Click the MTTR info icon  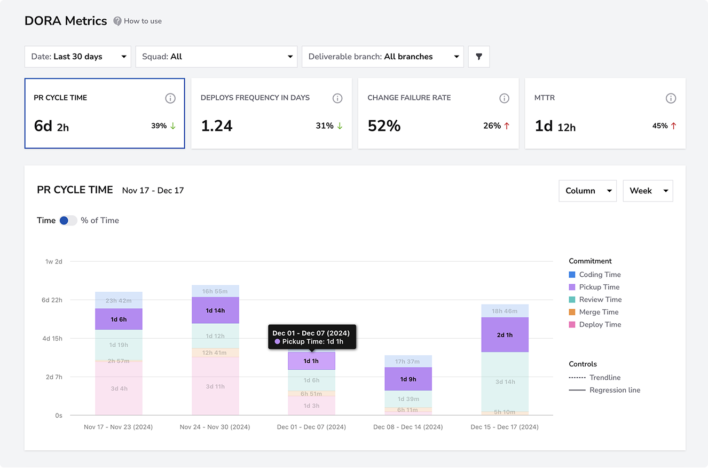[671, 98]
